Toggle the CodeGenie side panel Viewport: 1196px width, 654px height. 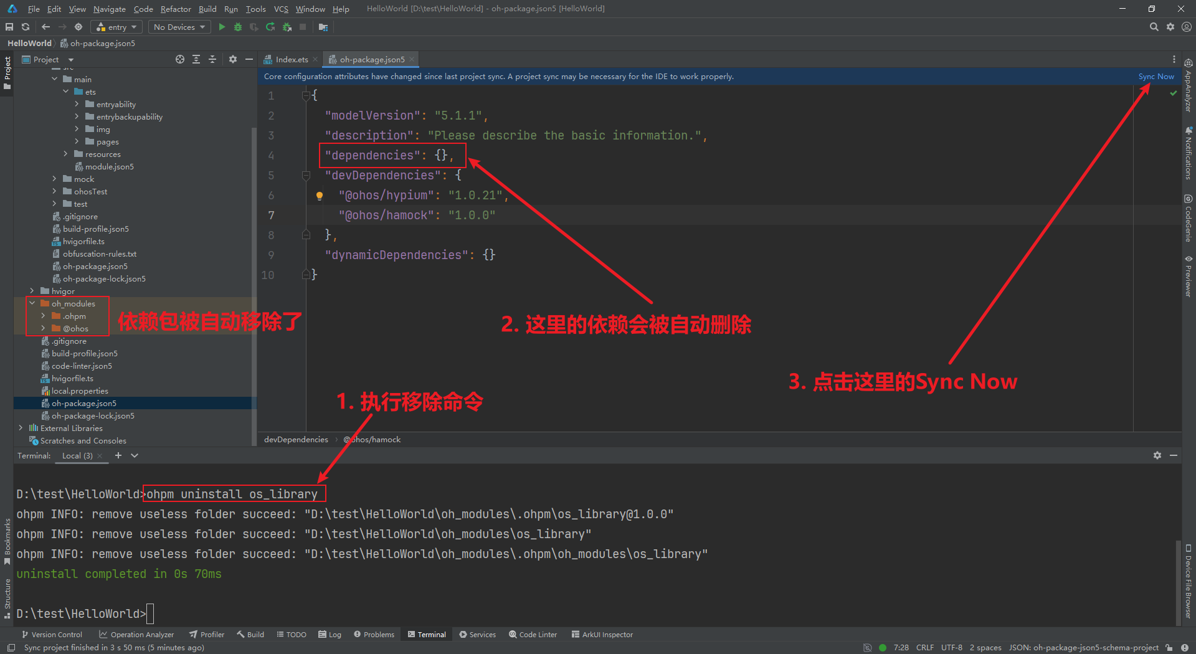1189,218
